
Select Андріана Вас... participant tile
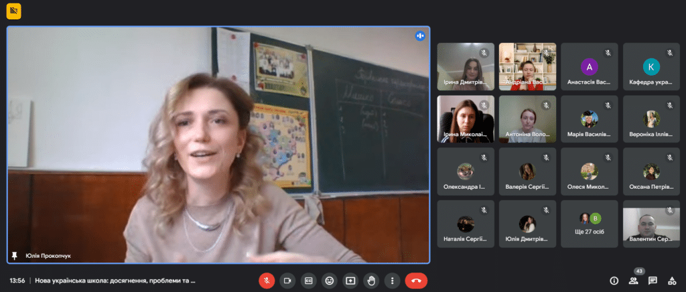(527, 66)
